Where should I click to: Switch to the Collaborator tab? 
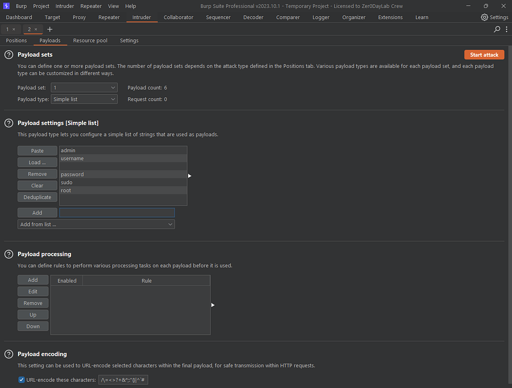[x=178, y=17]
